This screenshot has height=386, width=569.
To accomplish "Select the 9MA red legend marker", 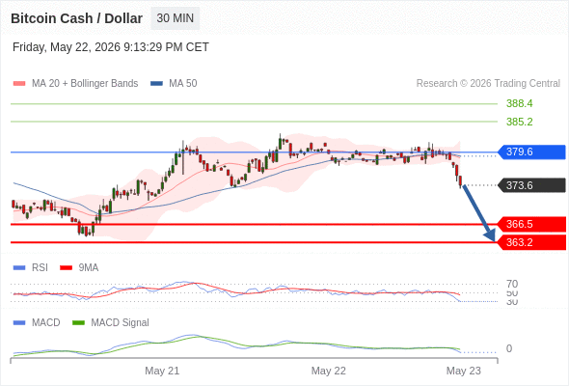I will (x=66, y=268).
